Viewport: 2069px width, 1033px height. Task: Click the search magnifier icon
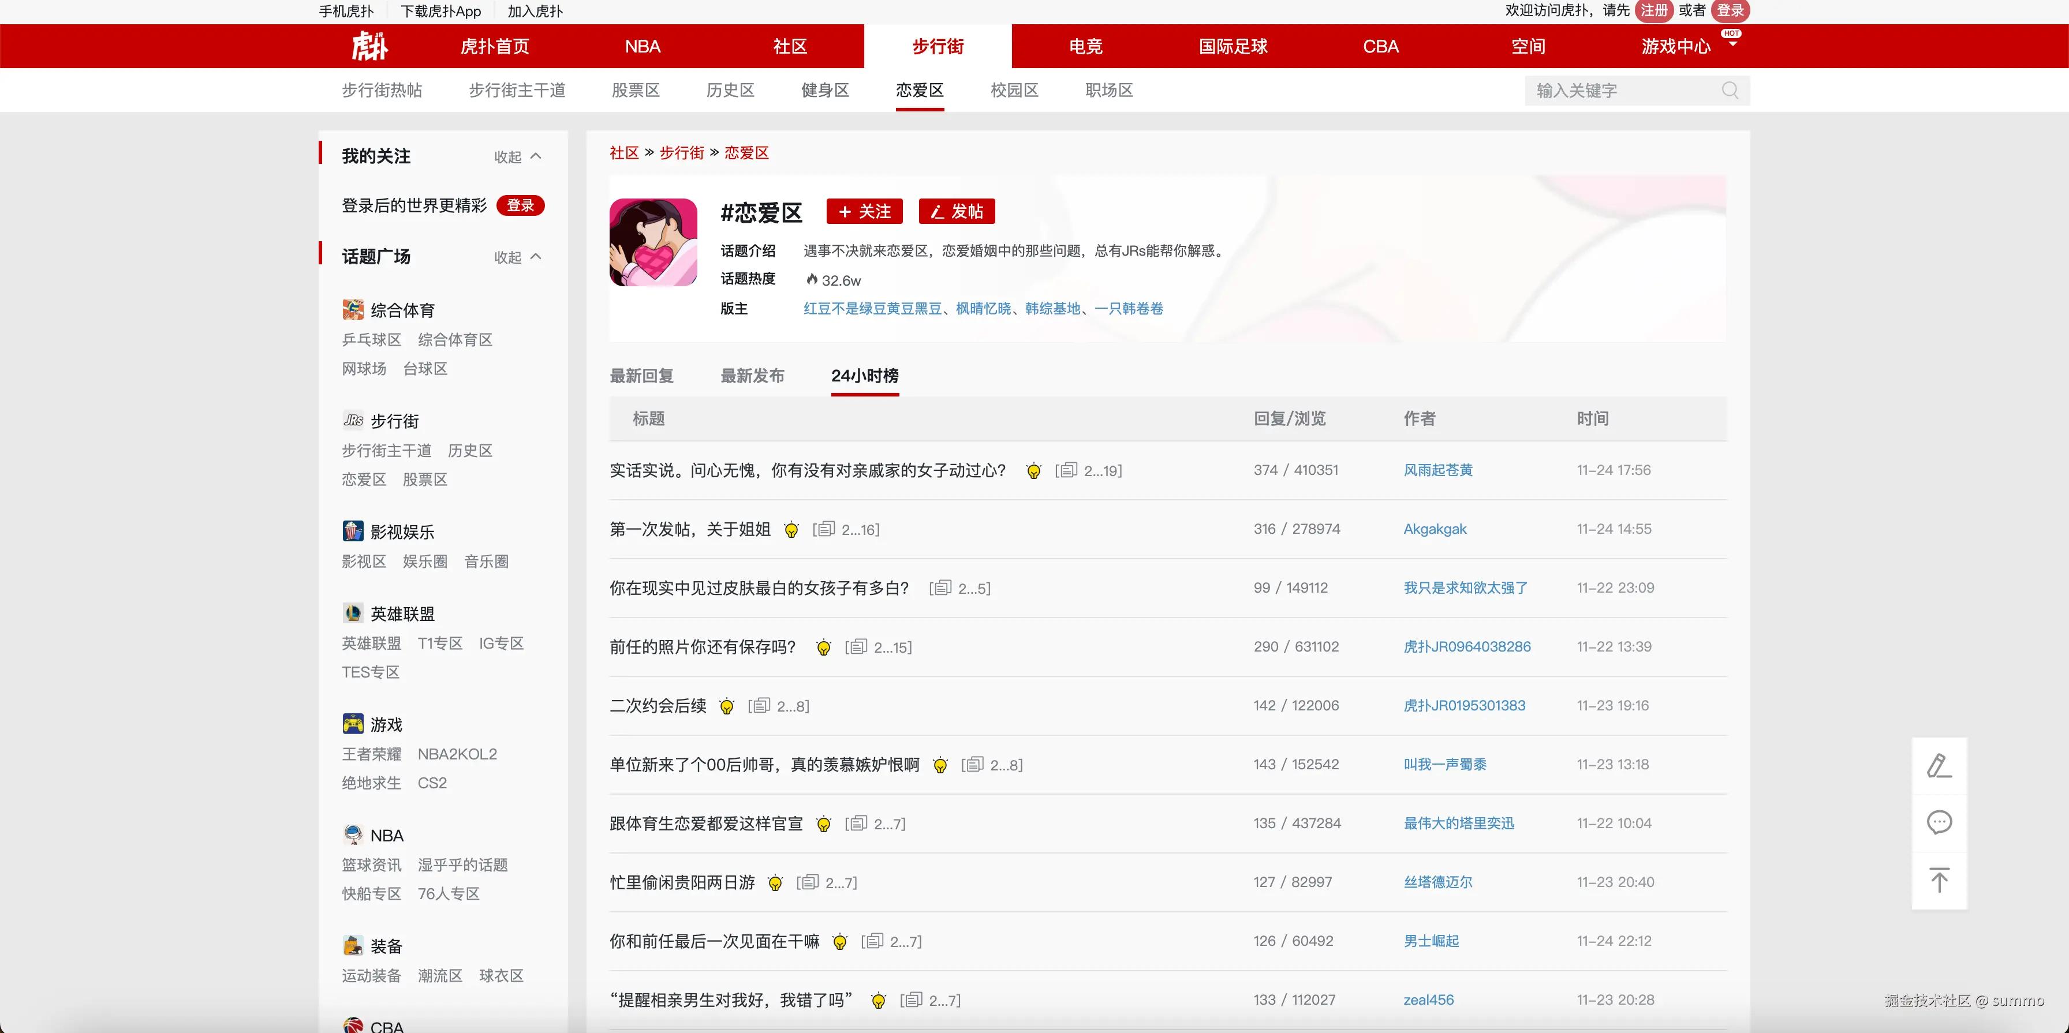click(1729, 91)
